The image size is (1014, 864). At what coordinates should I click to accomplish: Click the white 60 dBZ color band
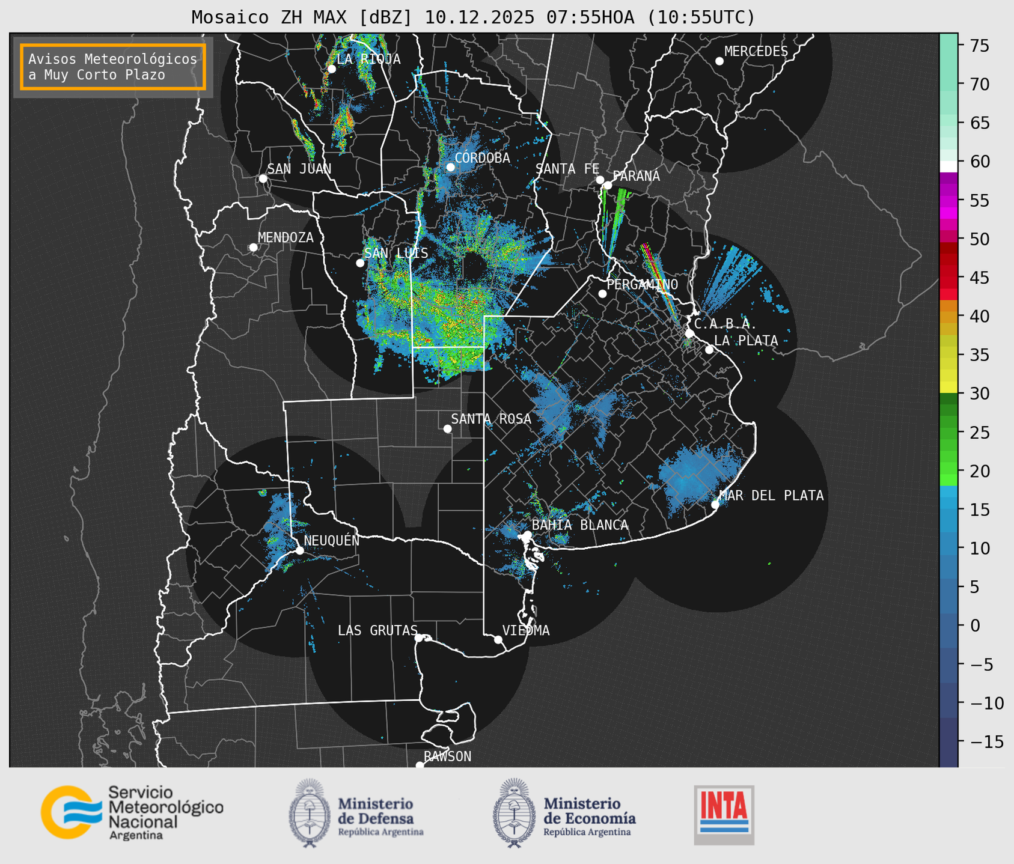[x=948, y=166]
